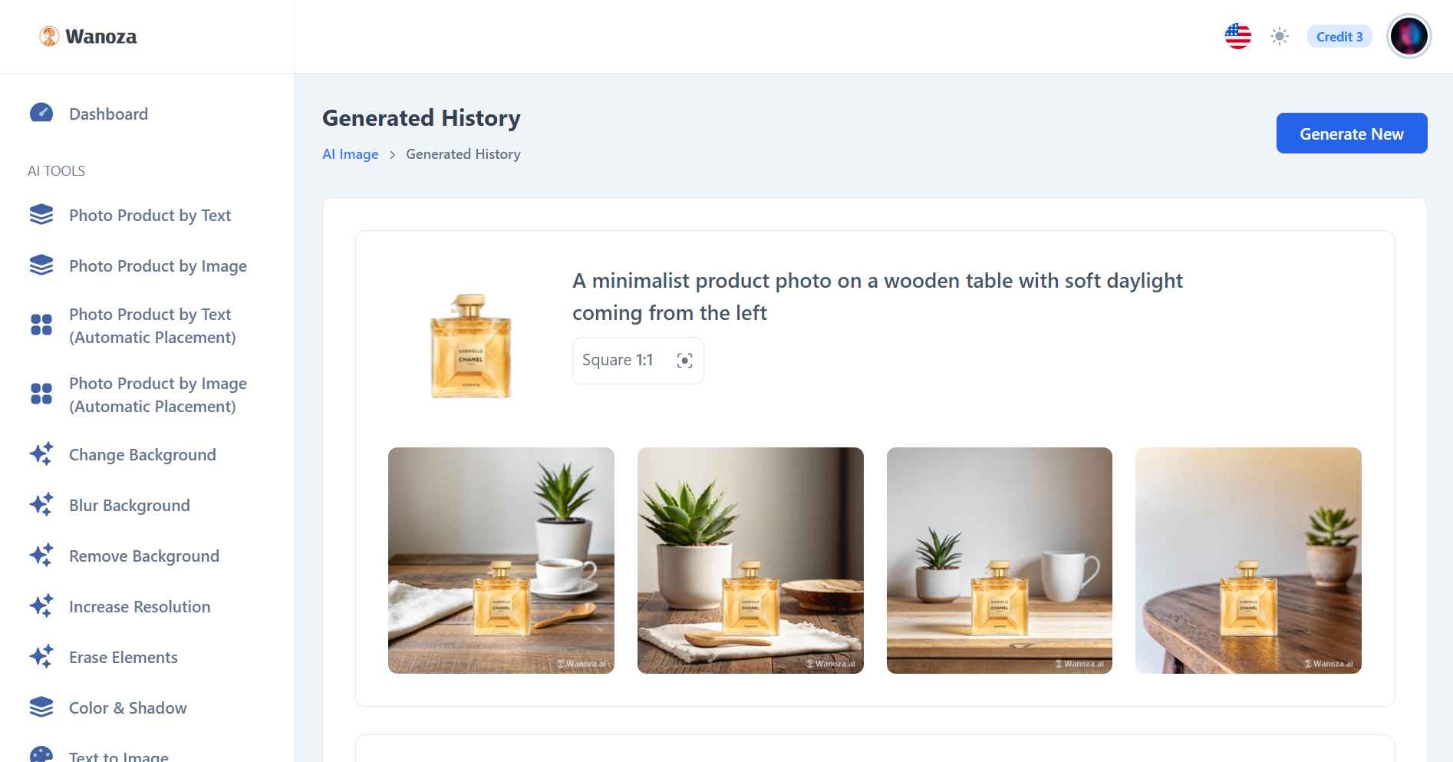Viewport: 1453px width, 762px height.
Task: Click the Credit 3 badge
Action: coord(1339,36)
